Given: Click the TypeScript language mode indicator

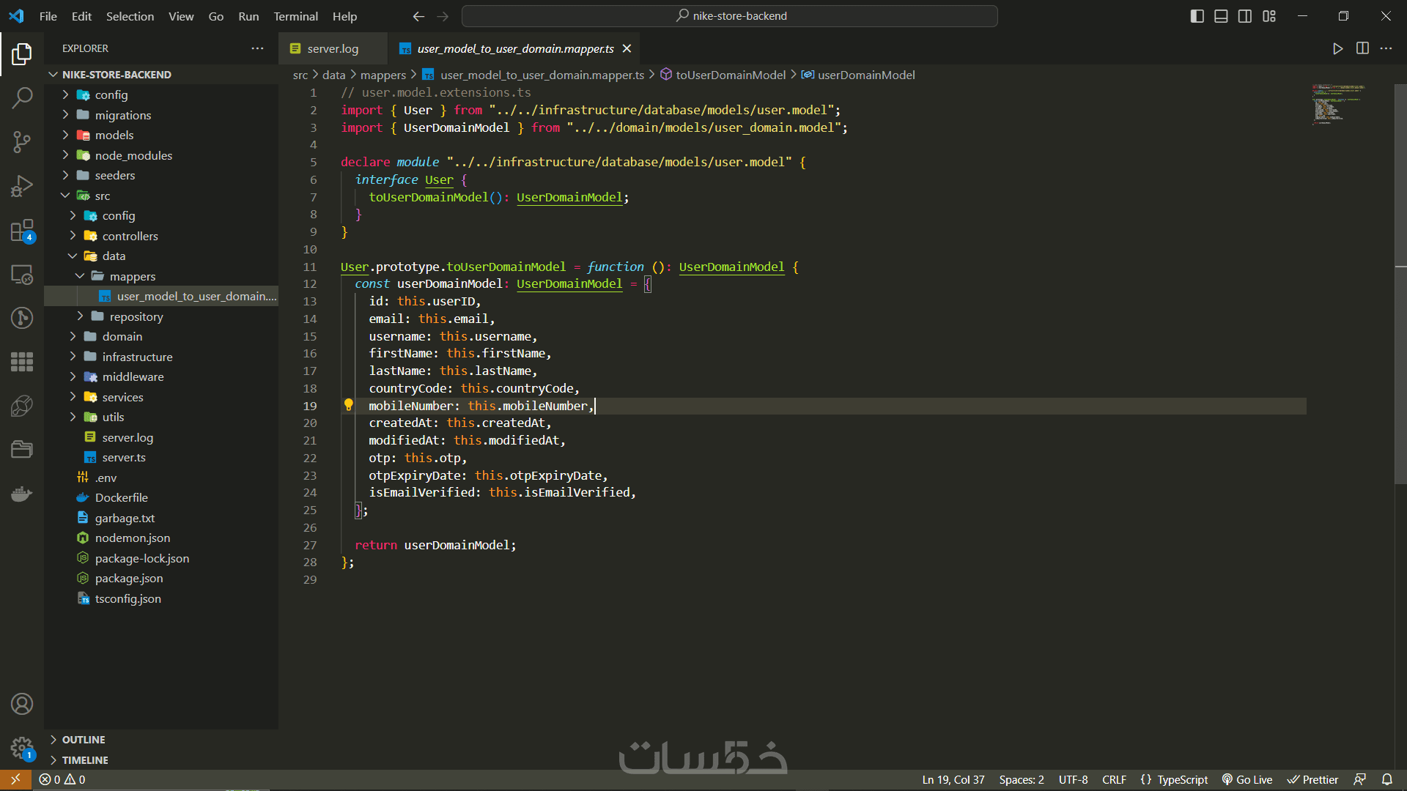Looking at the screenshot, I should 1182,779.
